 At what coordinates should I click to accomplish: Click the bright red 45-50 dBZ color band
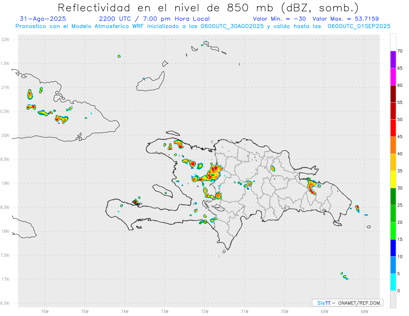[393, 128]
